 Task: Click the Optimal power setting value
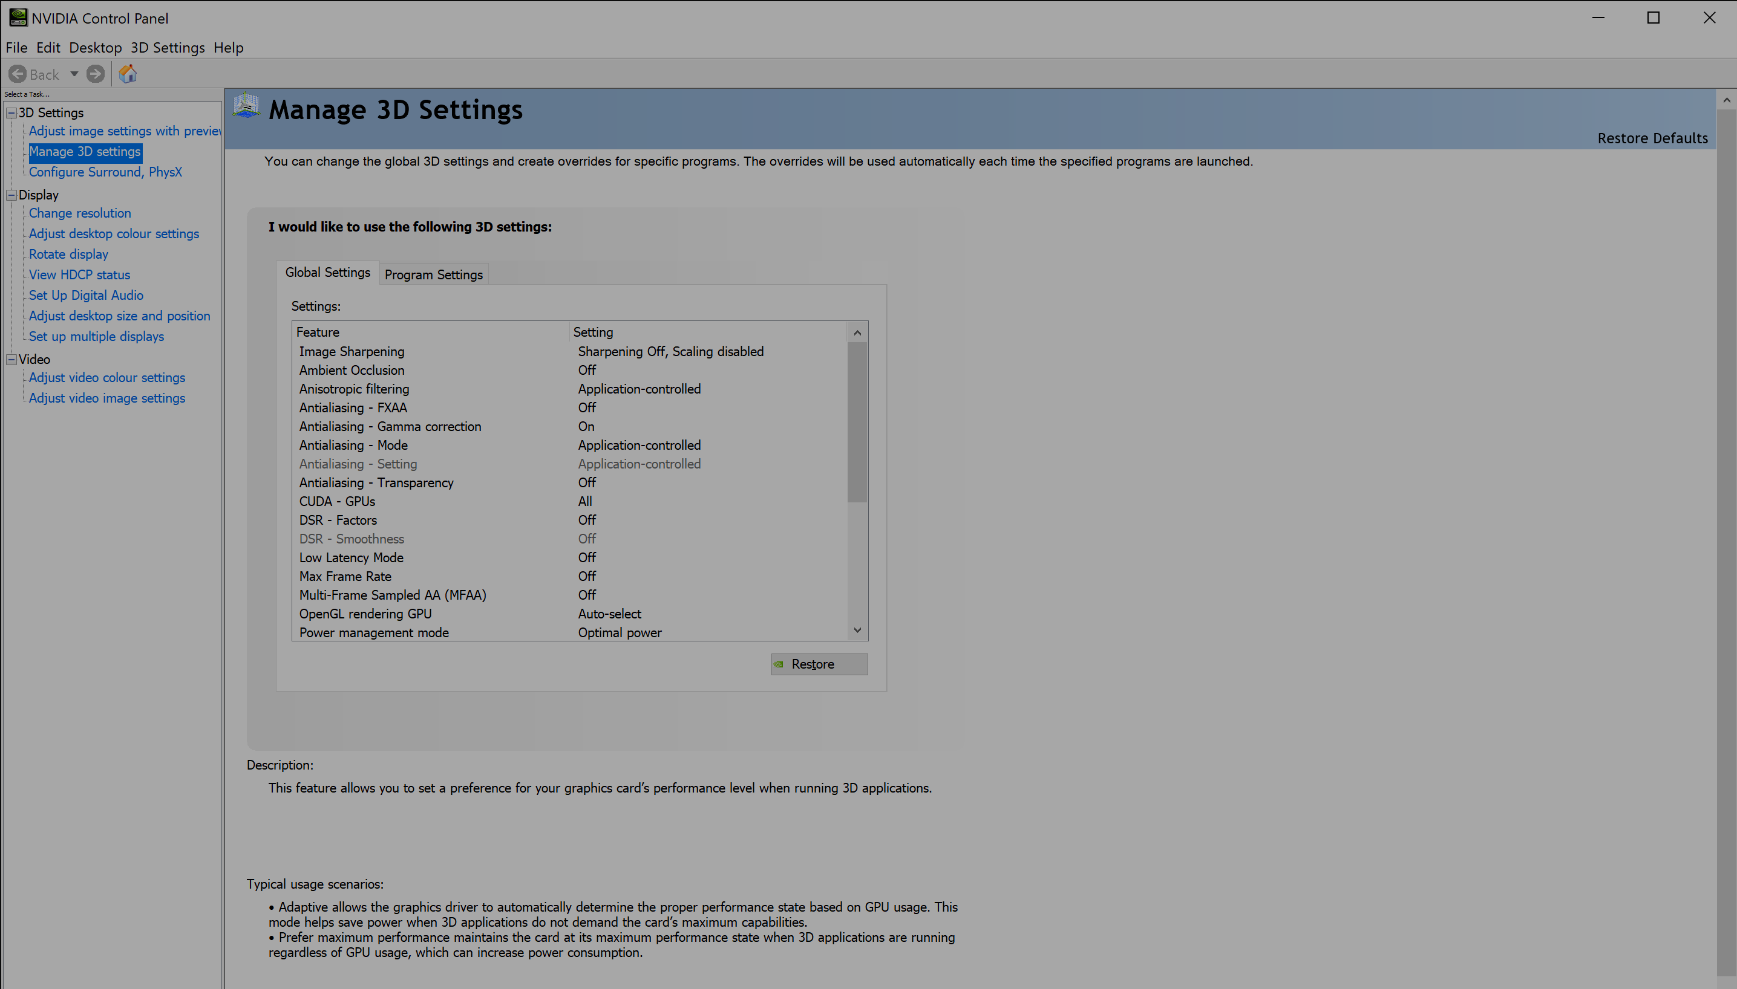click(620, 632)
